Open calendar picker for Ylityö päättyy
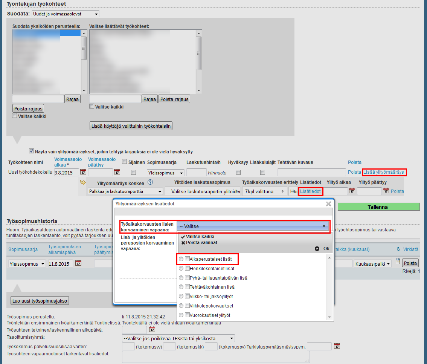This screenshot has width=427, height=364. [x=386, y=191]
